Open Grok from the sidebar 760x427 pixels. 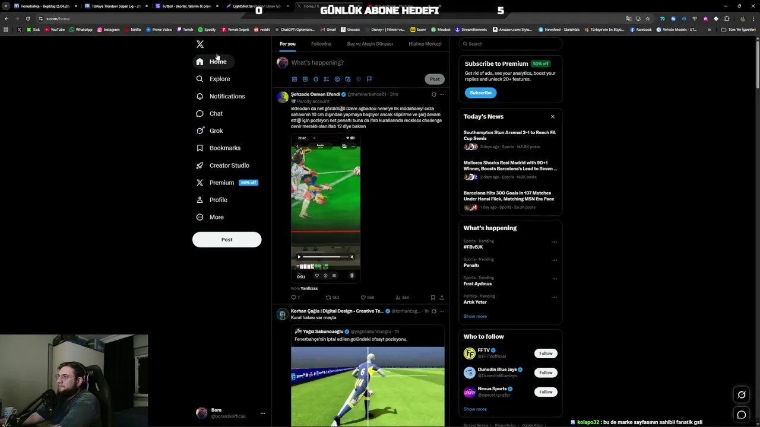210,130
